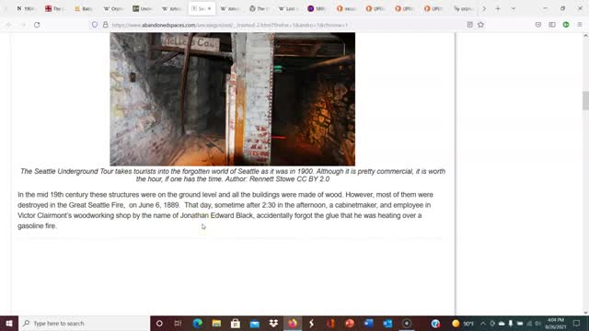Toggle reader view in the address bar

pyautogui.click(x=469, y=25)
